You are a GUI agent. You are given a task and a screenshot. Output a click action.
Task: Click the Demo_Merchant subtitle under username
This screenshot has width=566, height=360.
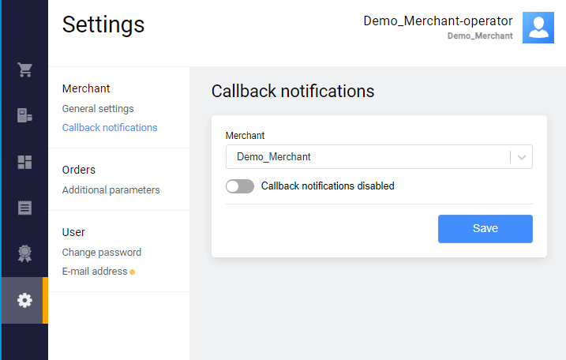pos(480,36)
